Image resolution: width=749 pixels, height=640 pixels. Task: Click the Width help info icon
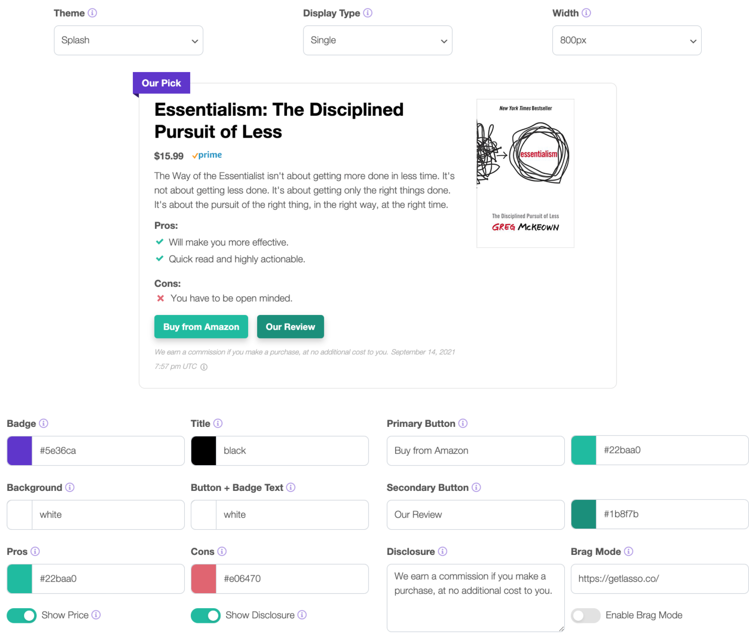point(586,13)
